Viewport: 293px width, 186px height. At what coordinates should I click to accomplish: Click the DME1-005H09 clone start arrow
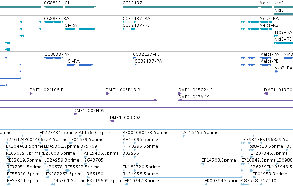(75, 114)
